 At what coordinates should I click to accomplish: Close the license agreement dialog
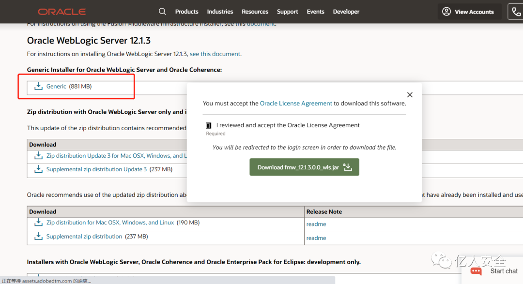coord(410,95)
